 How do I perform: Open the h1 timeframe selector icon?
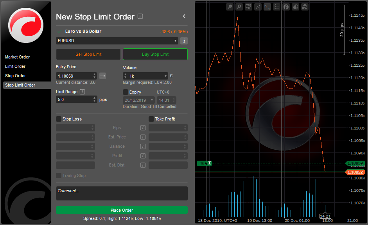[x=267, y=7]
